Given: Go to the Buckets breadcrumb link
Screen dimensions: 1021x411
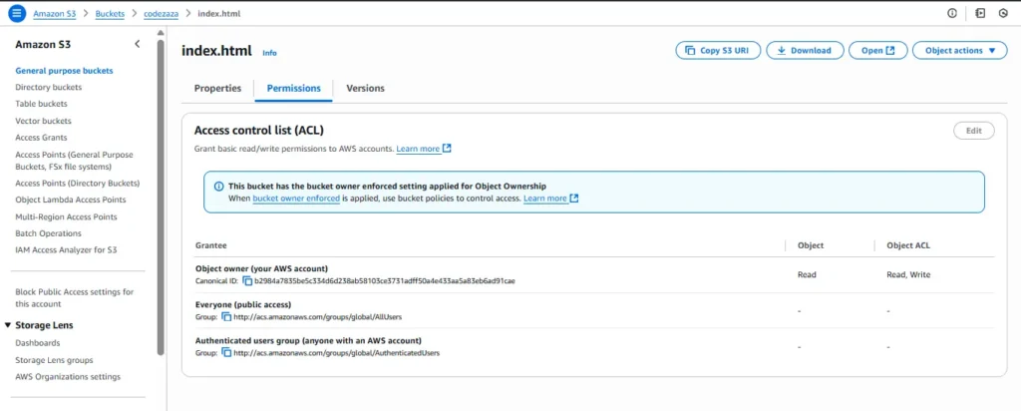Looking at the screenshot, I should point(110,13).
